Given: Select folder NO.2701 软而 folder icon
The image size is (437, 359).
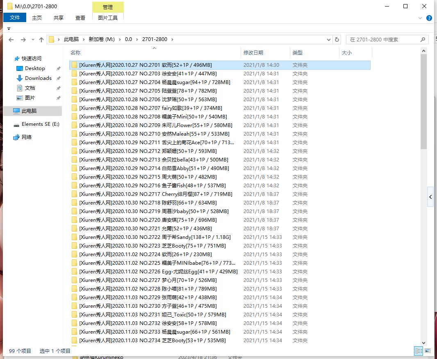Looking at the screenshot, I should tap(74, 65).
